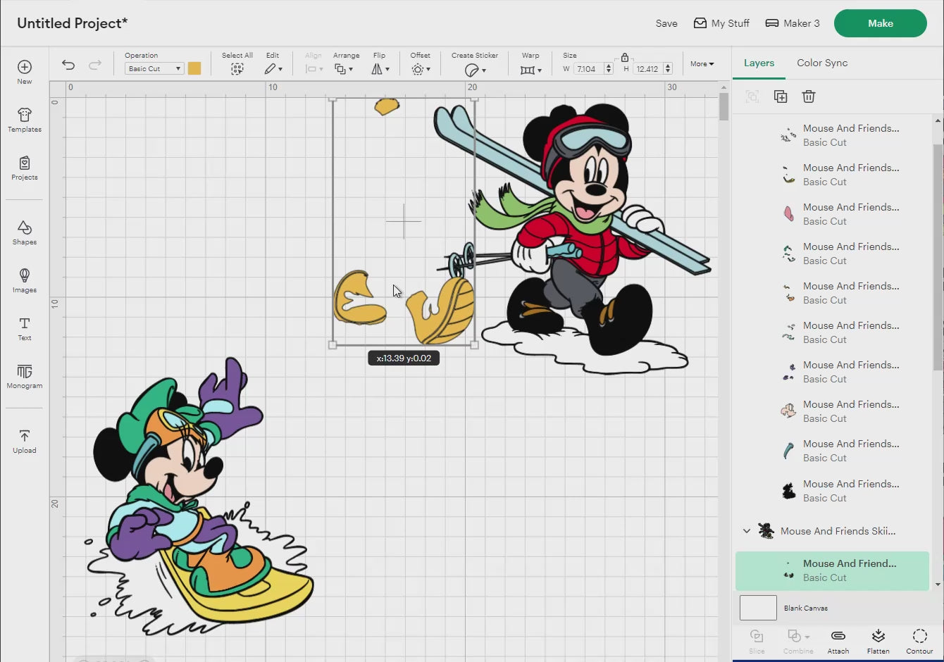Open the Warp tool
The width and height of the screenshot is (944, 662).
(530, 70)
